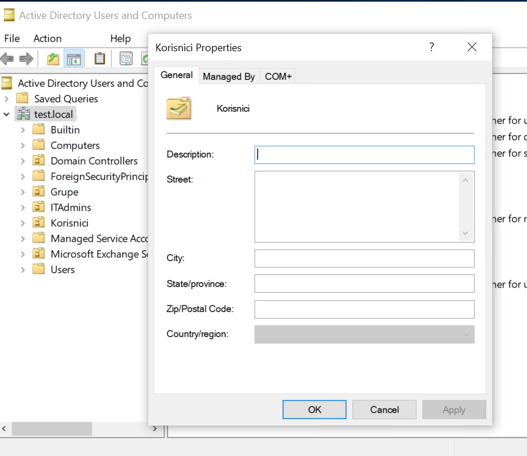Screen dimensions: 527x456
Task: Open the Country/region dropdown
Action: [364, 334]
